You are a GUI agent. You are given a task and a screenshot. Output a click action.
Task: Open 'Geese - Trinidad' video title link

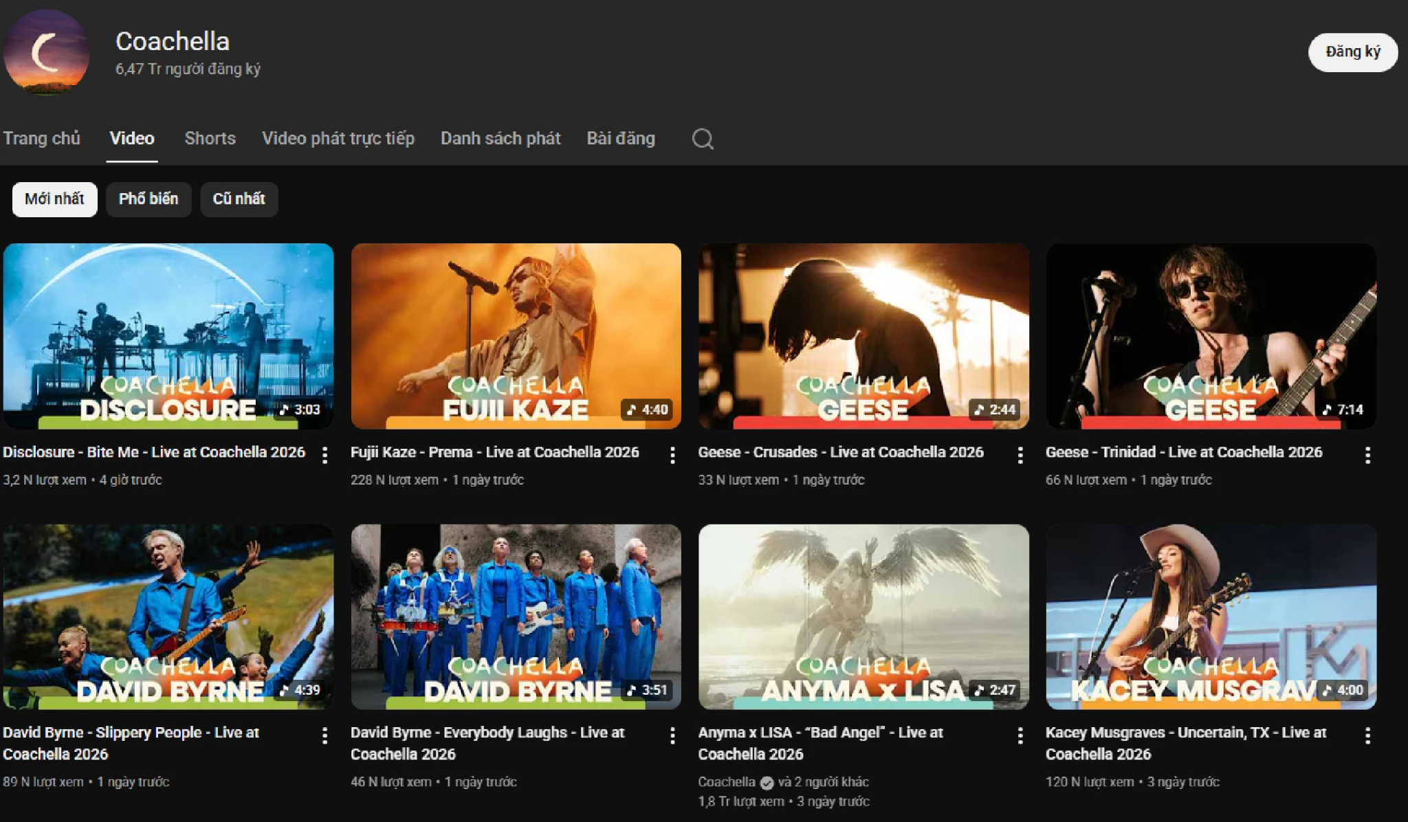(x=1183, y=452)
